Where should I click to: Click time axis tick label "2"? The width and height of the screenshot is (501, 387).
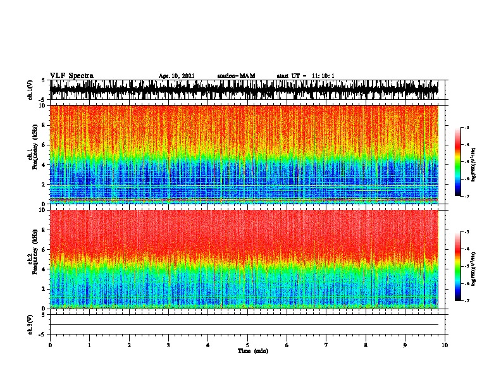[x=129, y=345]
